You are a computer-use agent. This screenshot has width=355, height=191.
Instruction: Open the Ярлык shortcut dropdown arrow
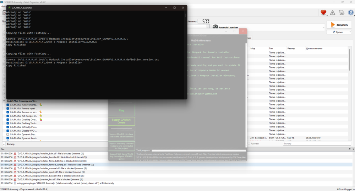[350, 32]
